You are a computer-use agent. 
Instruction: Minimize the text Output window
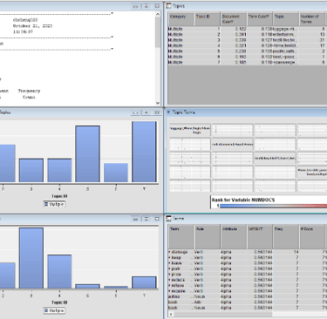click(136, 6)
